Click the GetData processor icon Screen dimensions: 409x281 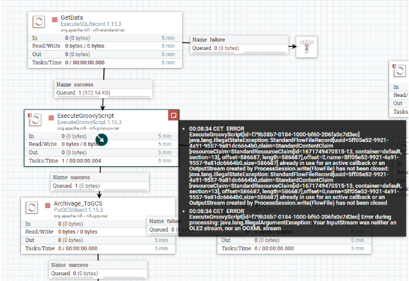tap(38, 22)
